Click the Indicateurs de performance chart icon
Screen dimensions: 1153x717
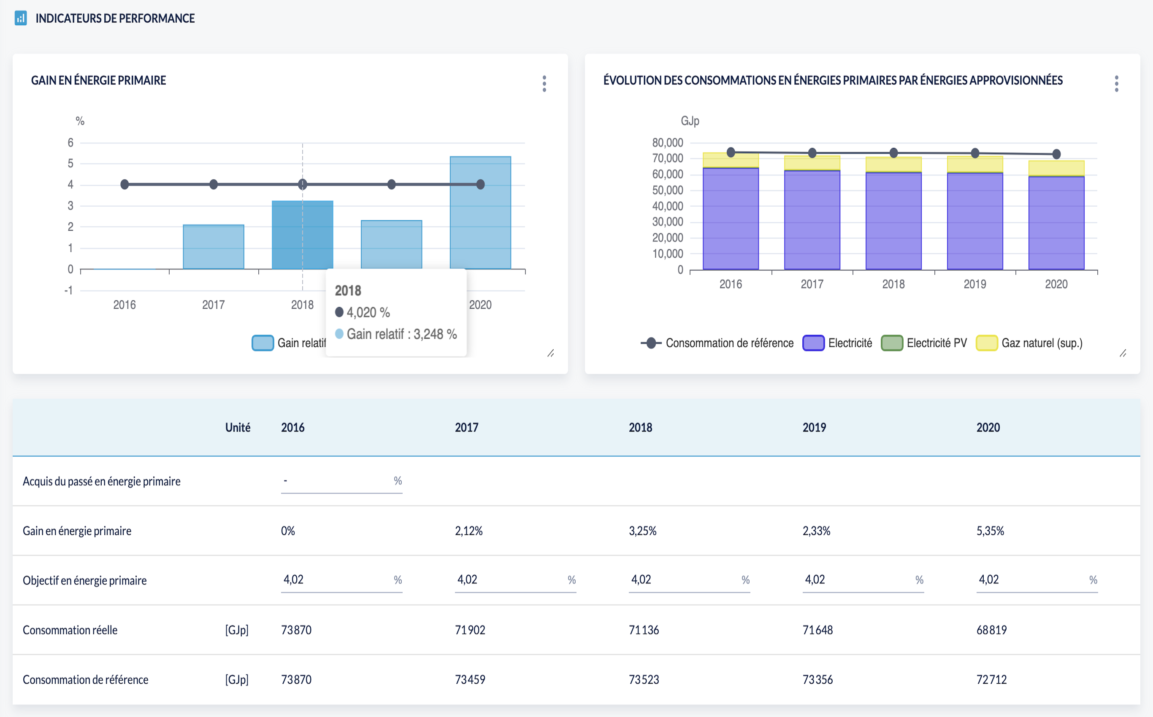(x=20, y=19)
